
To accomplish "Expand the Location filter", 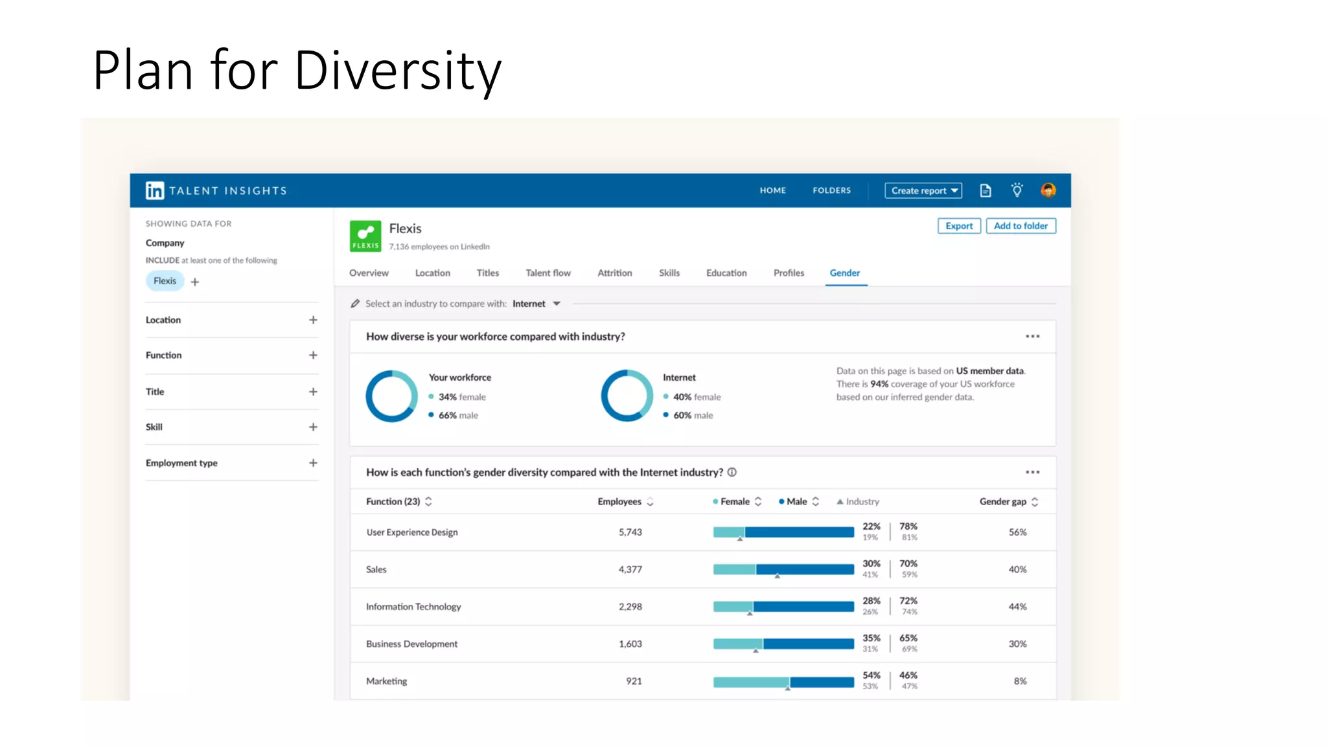I will click(313, 320).
